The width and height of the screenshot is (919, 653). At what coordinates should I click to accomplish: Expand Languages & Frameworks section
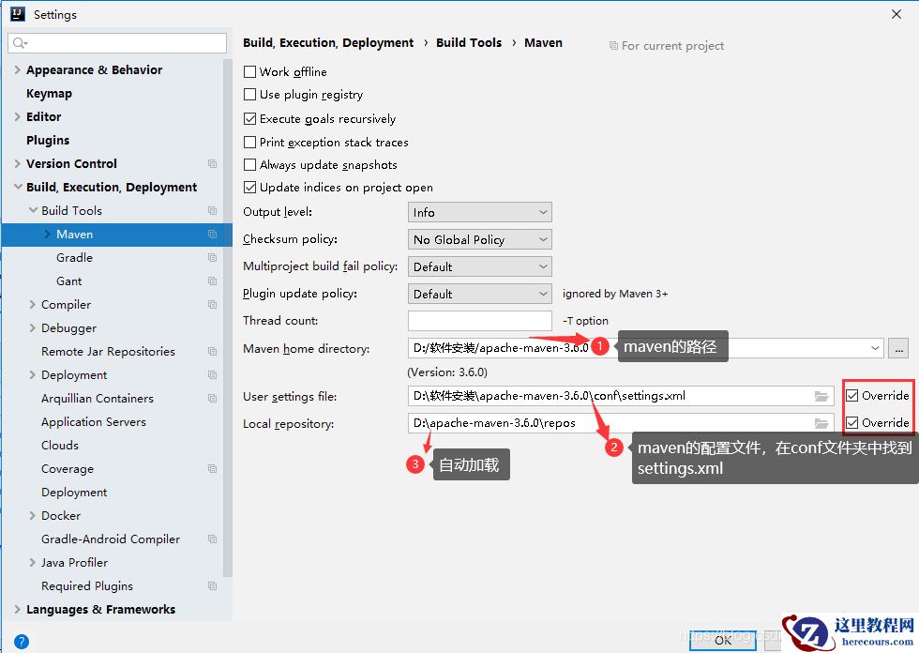point(17,609)
